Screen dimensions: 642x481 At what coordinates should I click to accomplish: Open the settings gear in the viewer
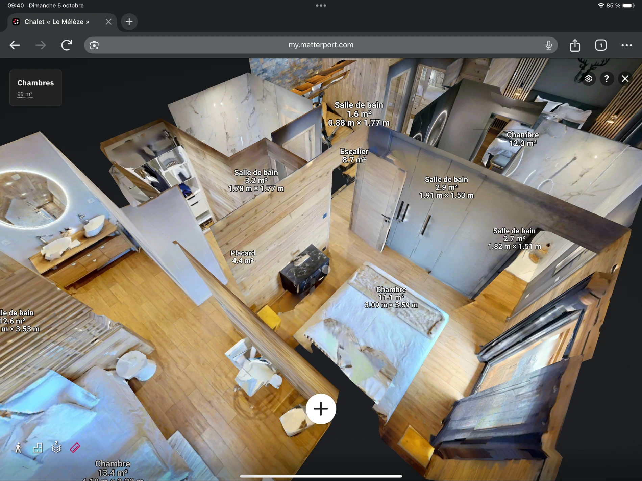click(x=588, y=79)
